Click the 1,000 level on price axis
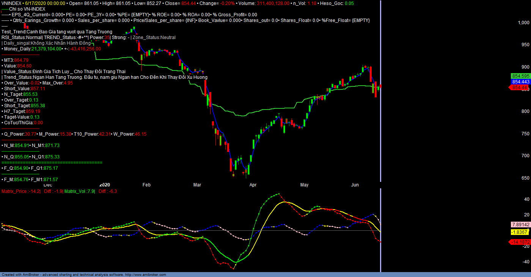The height and width of the screenshot is (277, 531). [x=523, y=23]
